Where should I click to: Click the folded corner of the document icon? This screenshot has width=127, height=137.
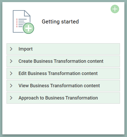(x=27, y=13)
